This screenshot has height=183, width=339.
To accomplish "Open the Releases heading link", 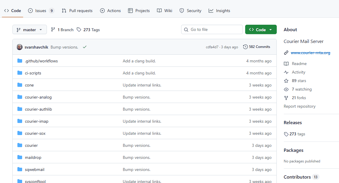I will click(x=293, y=122).
